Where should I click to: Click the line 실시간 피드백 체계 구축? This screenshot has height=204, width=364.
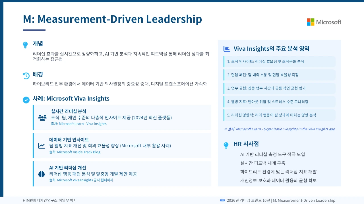pos(263,163)
